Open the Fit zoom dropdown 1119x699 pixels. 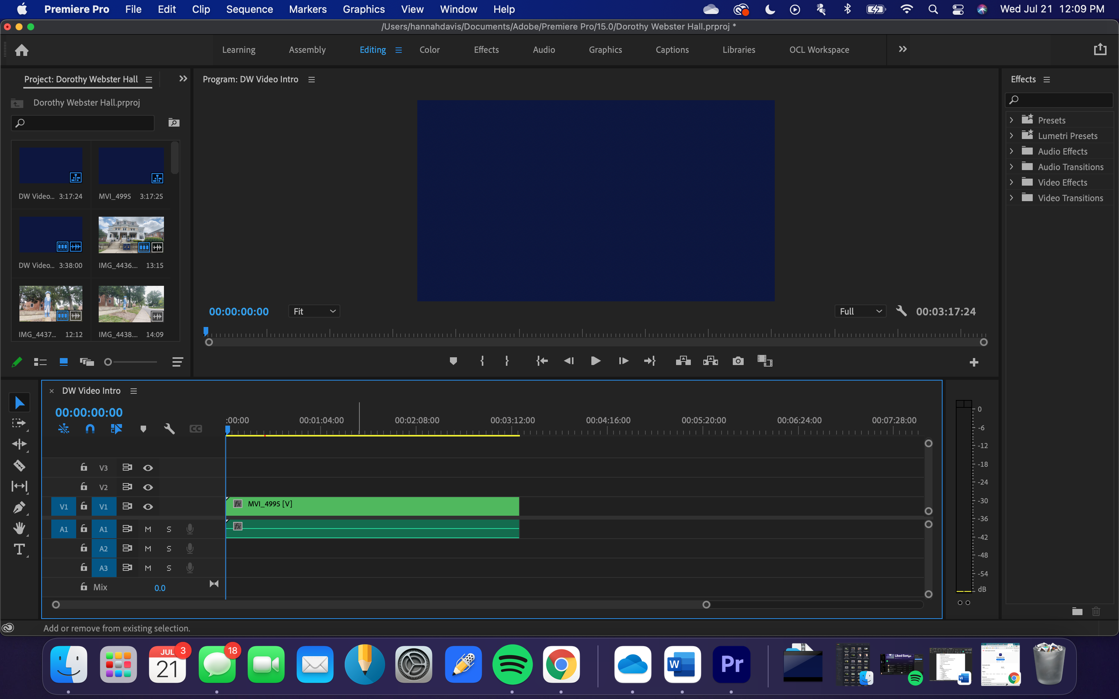[x=314, y=311]
